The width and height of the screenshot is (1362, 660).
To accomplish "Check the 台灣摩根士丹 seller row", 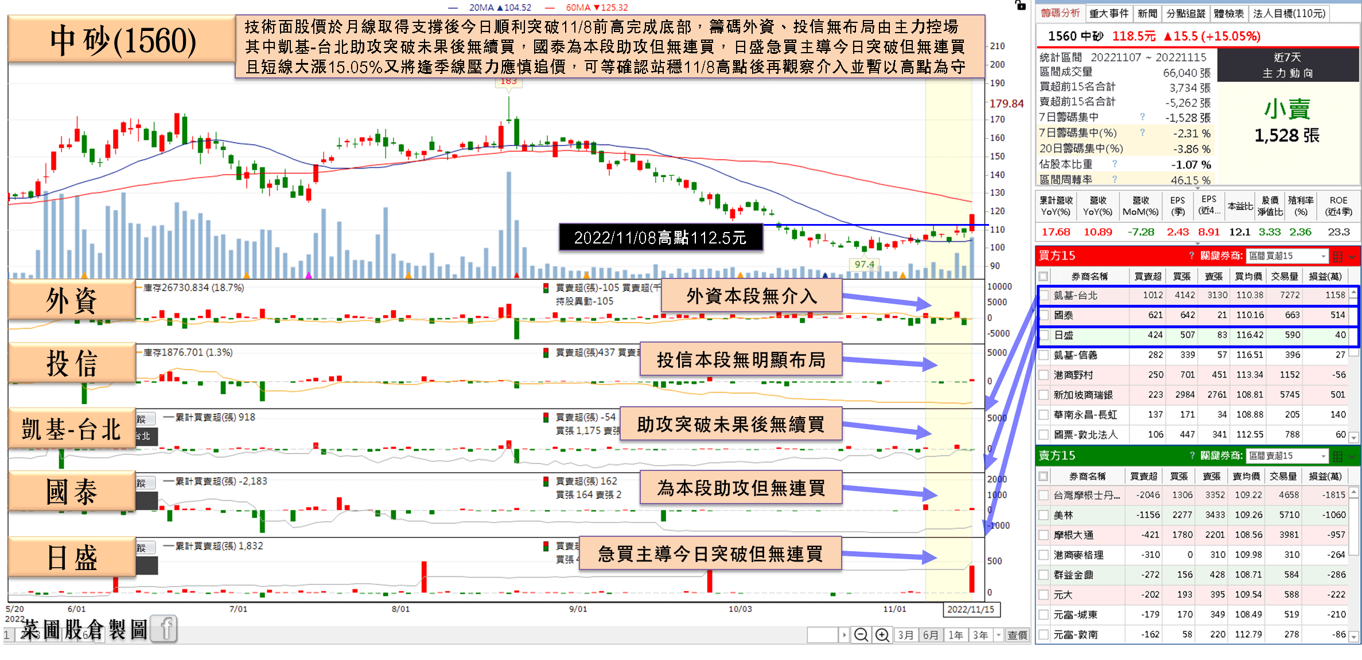I will (1044, 495).
